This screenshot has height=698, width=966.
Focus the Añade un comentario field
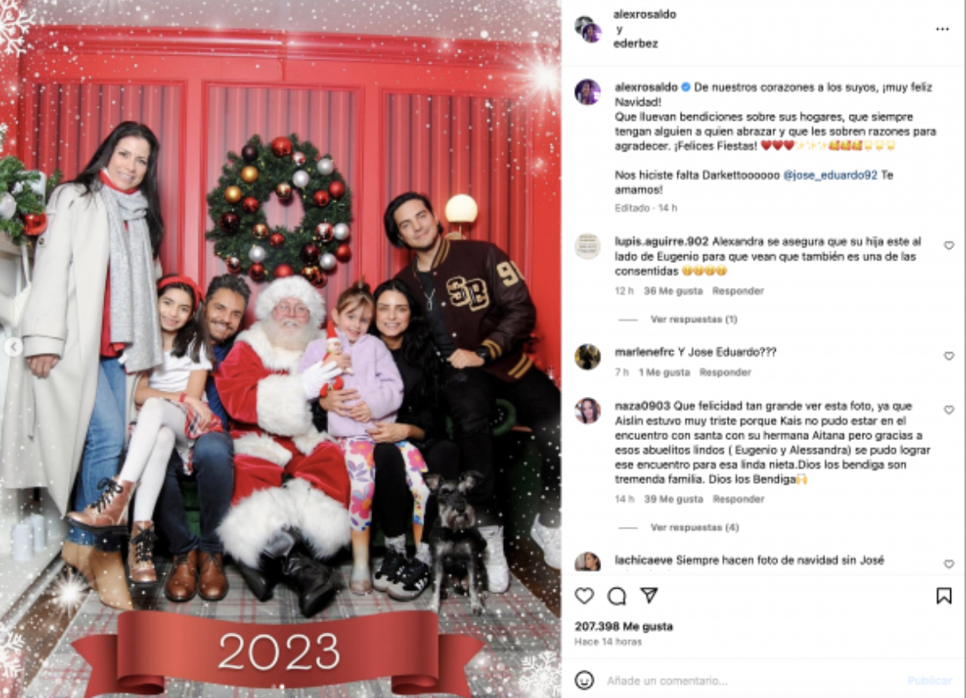tap(752, 681)
